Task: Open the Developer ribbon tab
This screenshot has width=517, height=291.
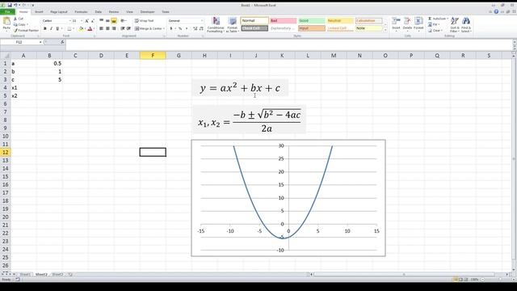Action: click(147, 11)
